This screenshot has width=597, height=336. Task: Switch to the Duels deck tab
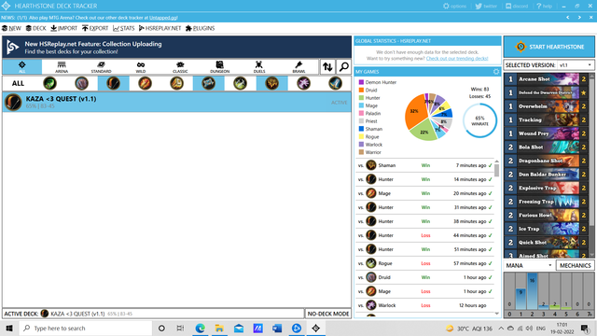(259, 66)
